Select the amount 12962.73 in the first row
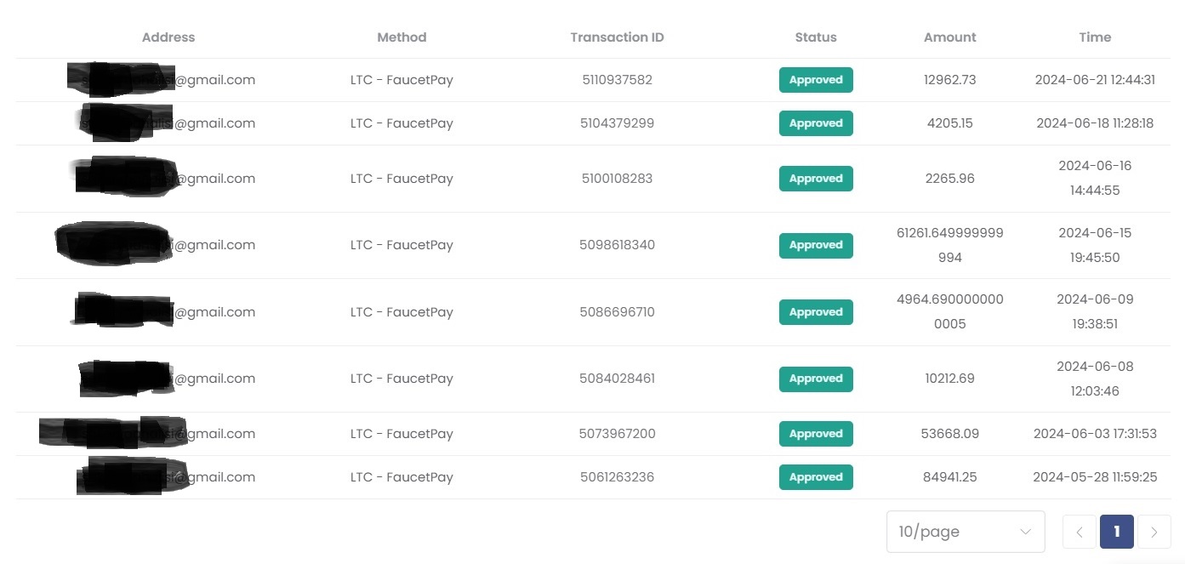 [x=949, y=79]
